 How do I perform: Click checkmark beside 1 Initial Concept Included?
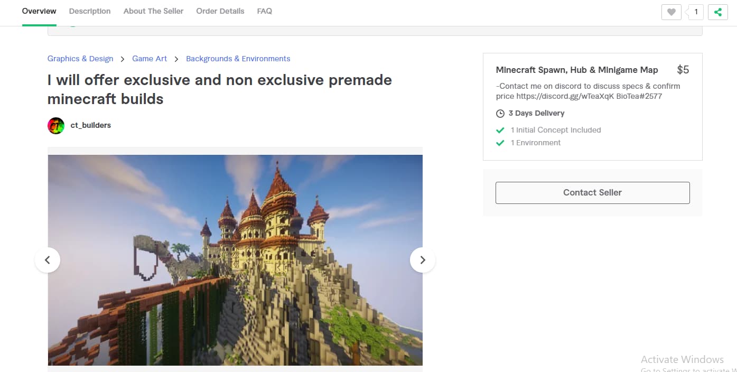tap(500, 130)
